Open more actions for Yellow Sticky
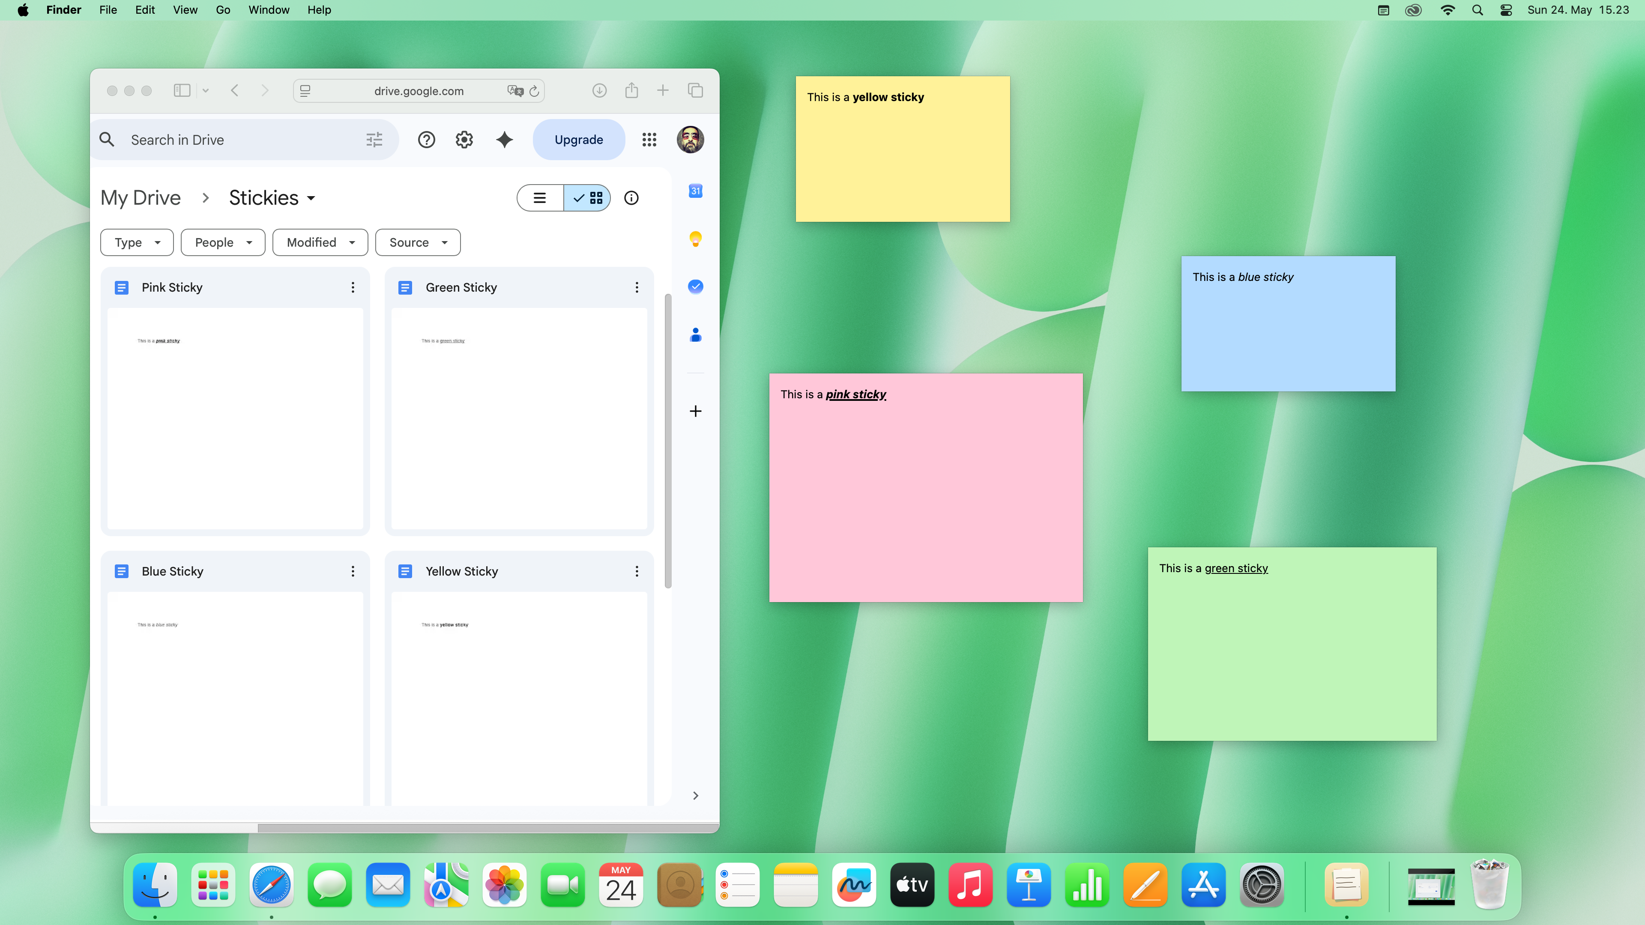The height and width of the screenshot is (925, 1645). click(x=637, y=571)
